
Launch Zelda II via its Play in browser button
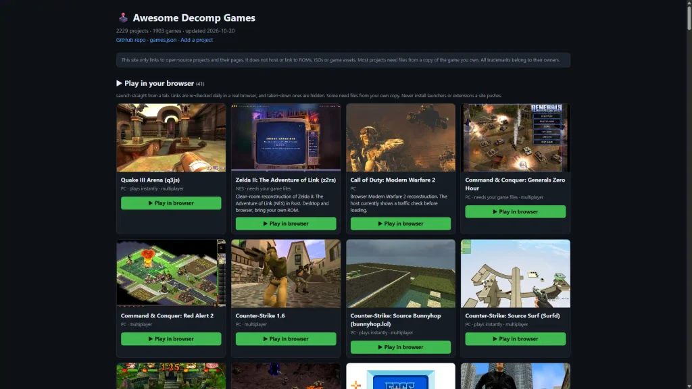coord(286,224)
